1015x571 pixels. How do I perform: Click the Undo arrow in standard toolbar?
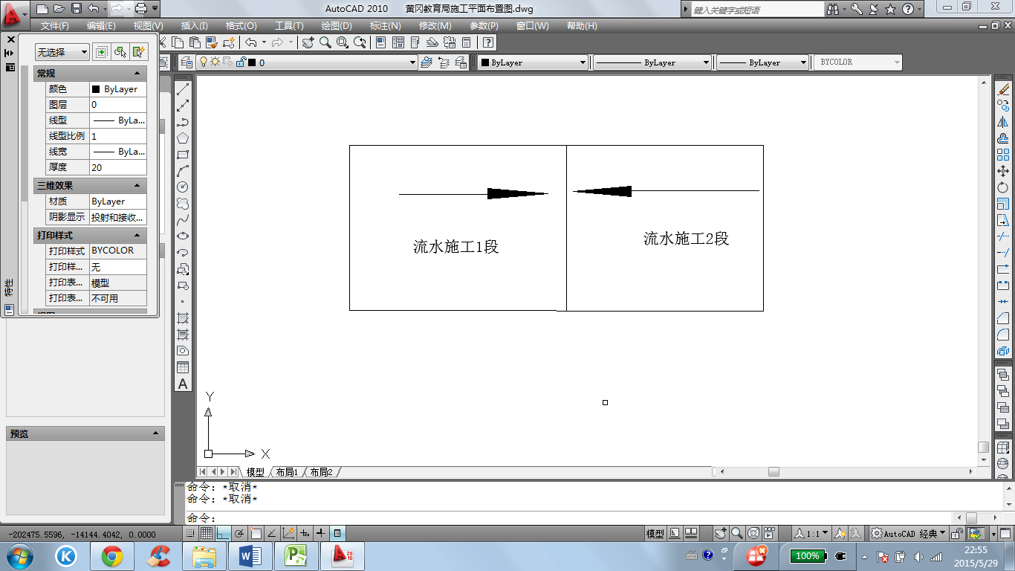tap(250, 42)
